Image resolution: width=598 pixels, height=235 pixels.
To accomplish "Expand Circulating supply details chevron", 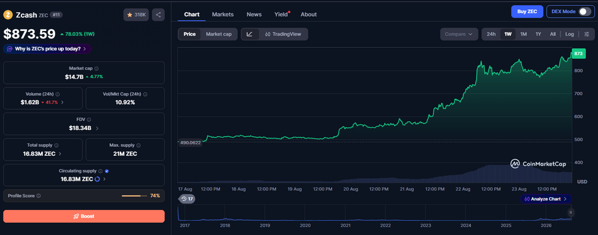I will [x=105, y=179].
